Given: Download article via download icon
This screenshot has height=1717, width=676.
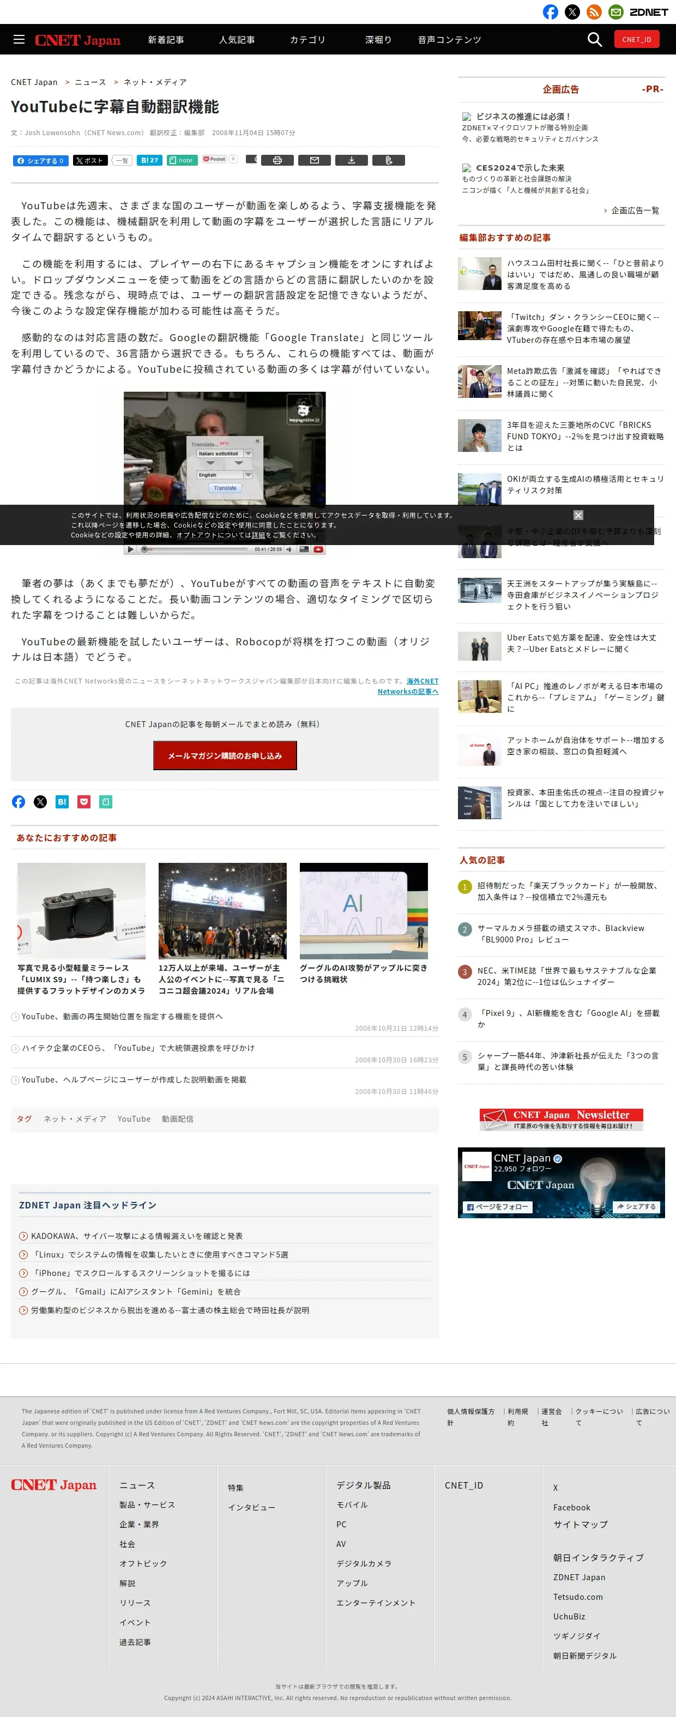Looking at the screenshot, I should (351, 160).
